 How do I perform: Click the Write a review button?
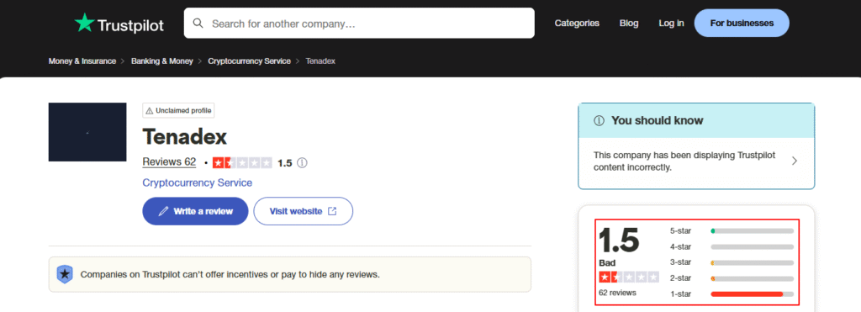click(x=195, y=211)
